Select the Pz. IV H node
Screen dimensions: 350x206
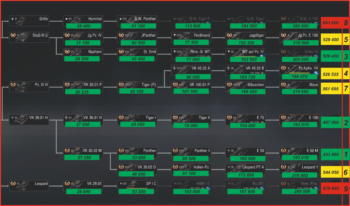pyautogui.click(x=29, y=87)
